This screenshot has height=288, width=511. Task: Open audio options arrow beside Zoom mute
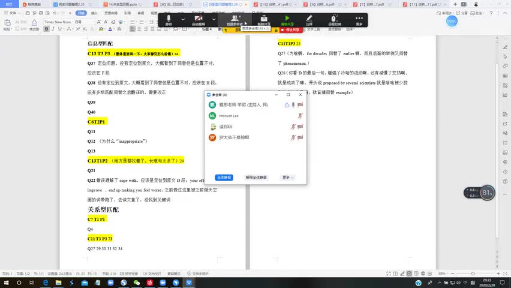click(183, 19)
